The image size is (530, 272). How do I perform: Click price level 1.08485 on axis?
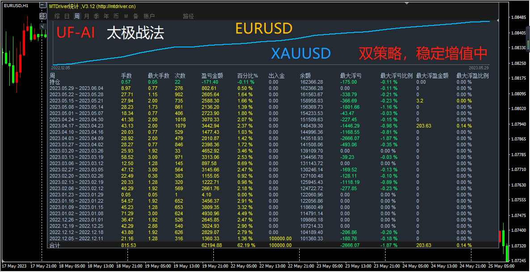click(518, 17)
